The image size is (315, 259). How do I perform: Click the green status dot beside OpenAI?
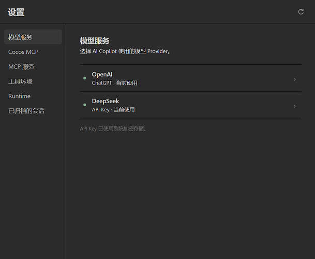pos(85,78)
